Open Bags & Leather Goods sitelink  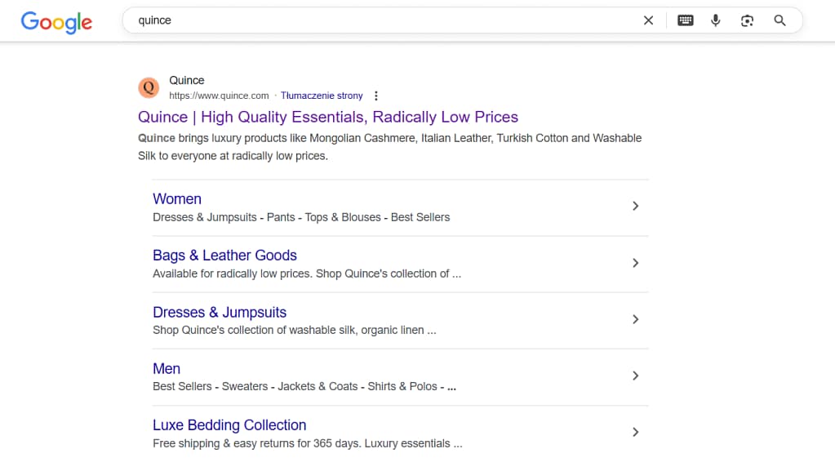click(x=224, y=255)
